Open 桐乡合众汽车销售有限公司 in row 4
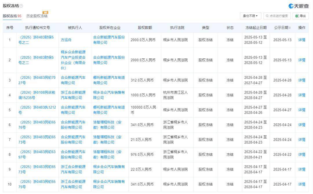Image resolution: width=313 pixels, height=194 pixels. click(x=109, y=95)
